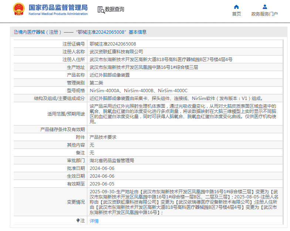Screen dimensions: 290x231
Task: Click the 政务服务门户 person icon
Action: pos(264,7)
